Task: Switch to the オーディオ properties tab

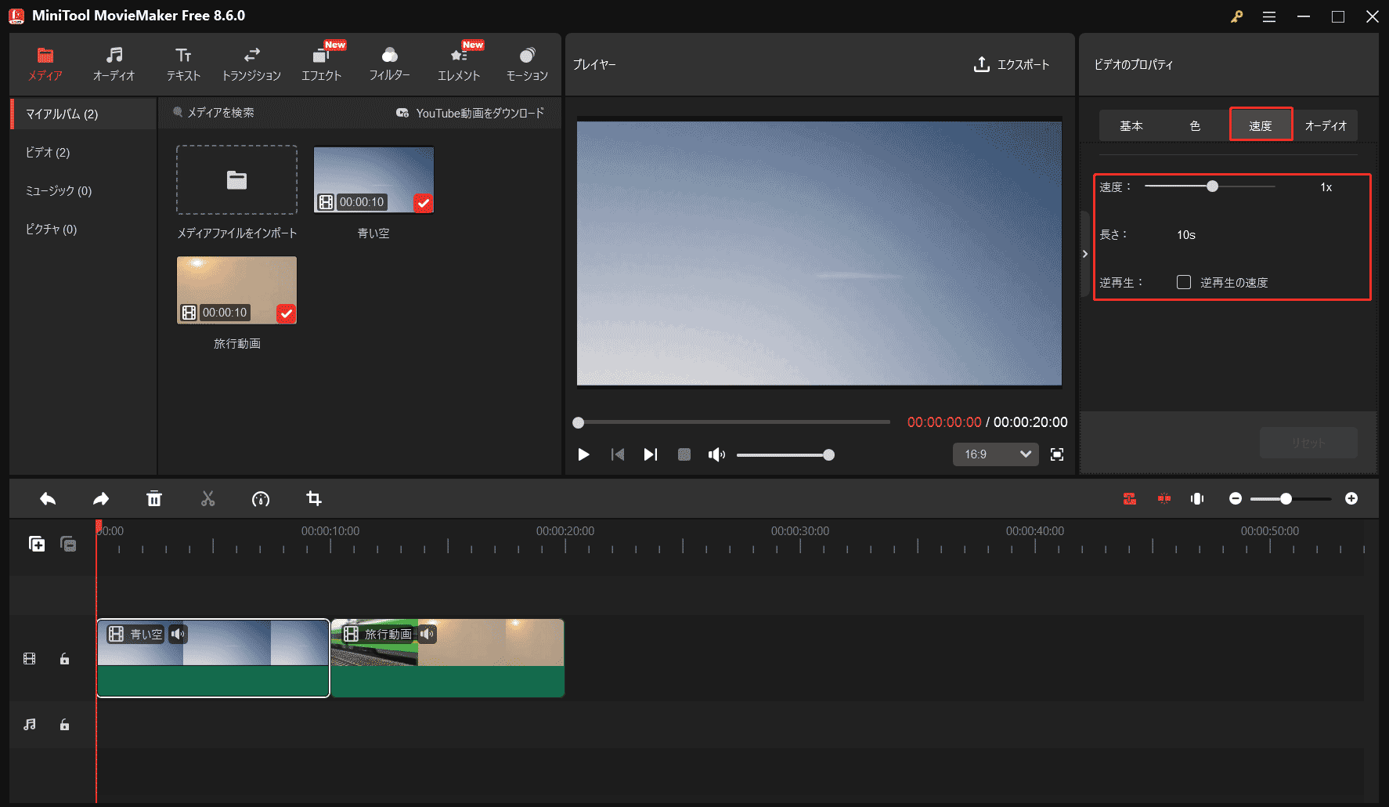Action: point(1326,125)
